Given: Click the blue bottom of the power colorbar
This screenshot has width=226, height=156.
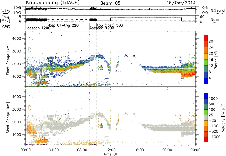Looking at the screenshot, I should pyautogui.click(x=206, y=81).
